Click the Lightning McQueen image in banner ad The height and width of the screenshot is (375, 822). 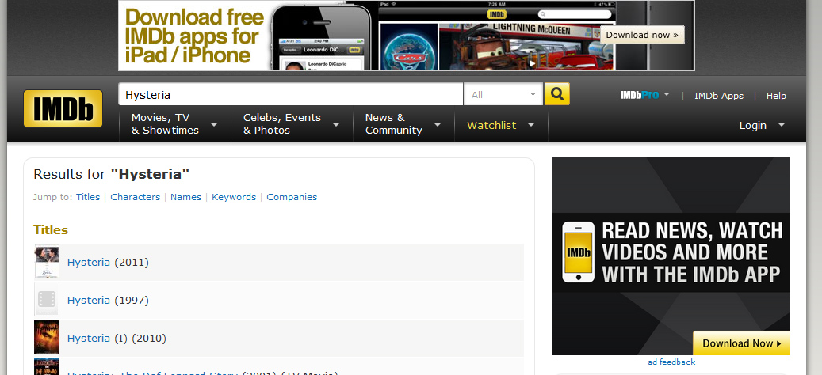point(527,47)
